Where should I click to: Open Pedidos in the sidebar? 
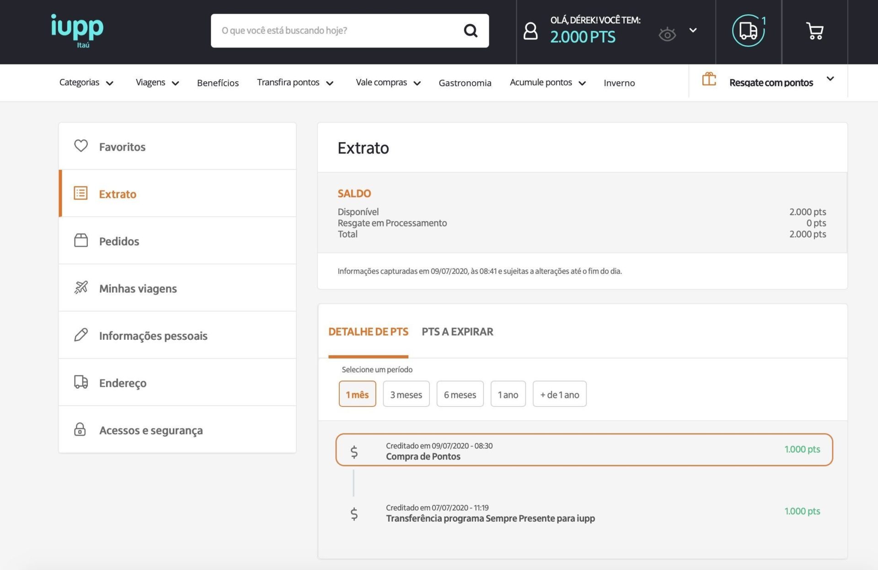click(x=177, y=241)
